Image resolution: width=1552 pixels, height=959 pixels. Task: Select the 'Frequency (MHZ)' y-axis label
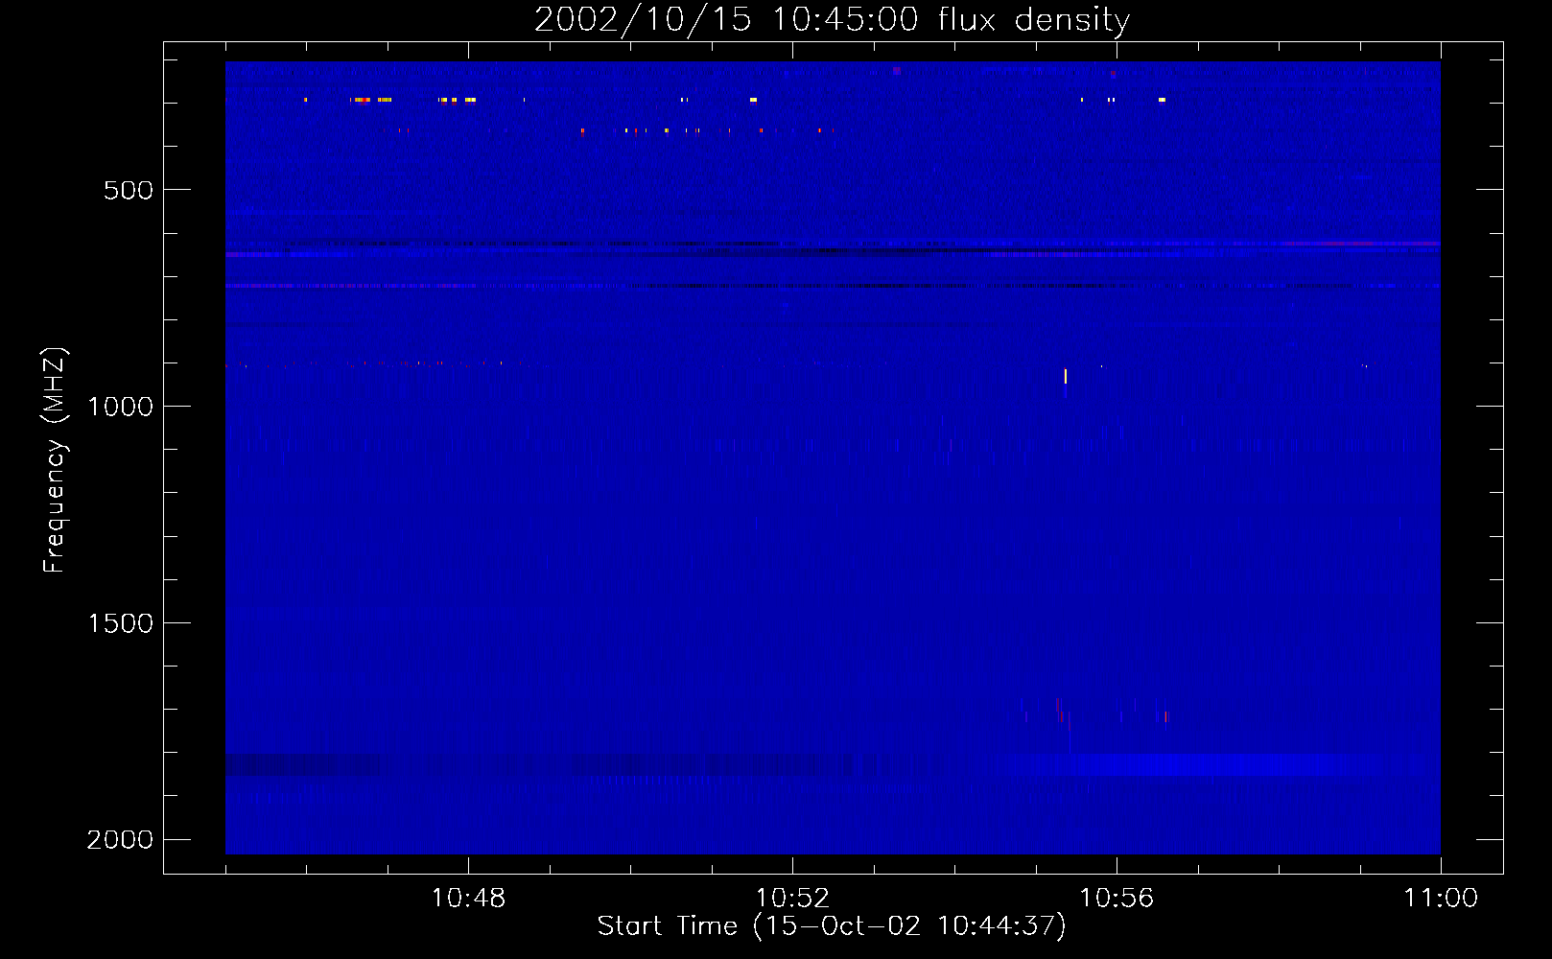coord(55,460)
